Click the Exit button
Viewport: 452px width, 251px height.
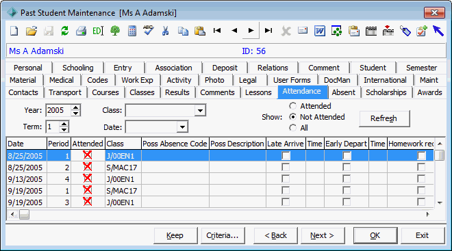pos(423,235)
